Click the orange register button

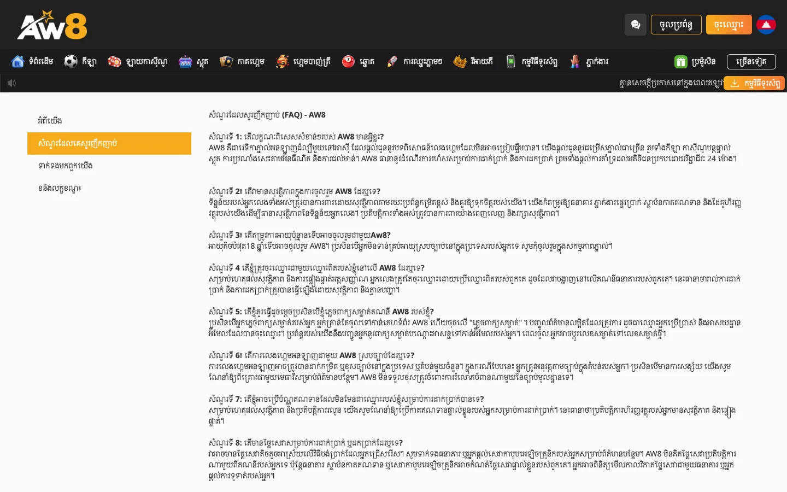[729, 25]
